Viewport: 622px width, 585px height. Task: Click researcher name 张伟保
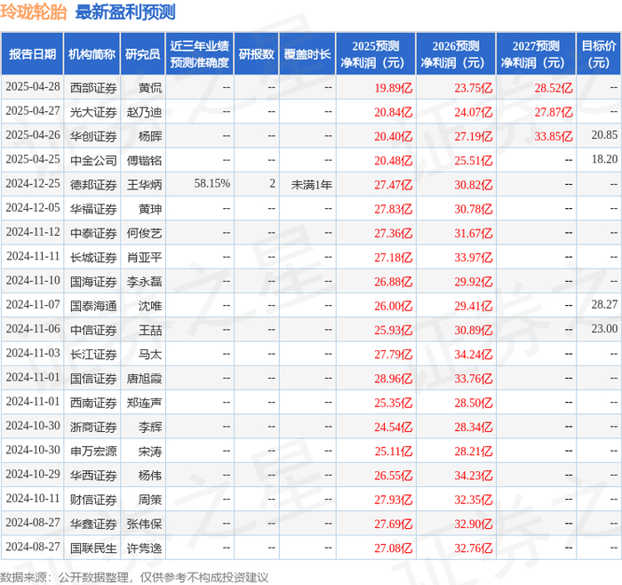144,524
